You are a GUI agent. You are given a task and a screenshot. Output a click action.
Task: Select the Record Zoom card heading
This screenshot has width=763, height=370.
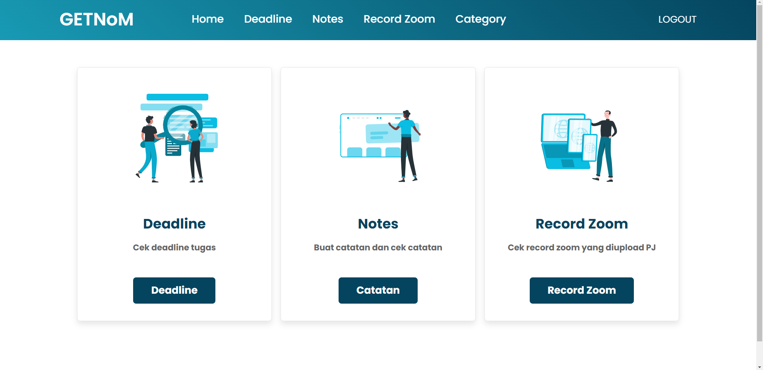point(581,224)
